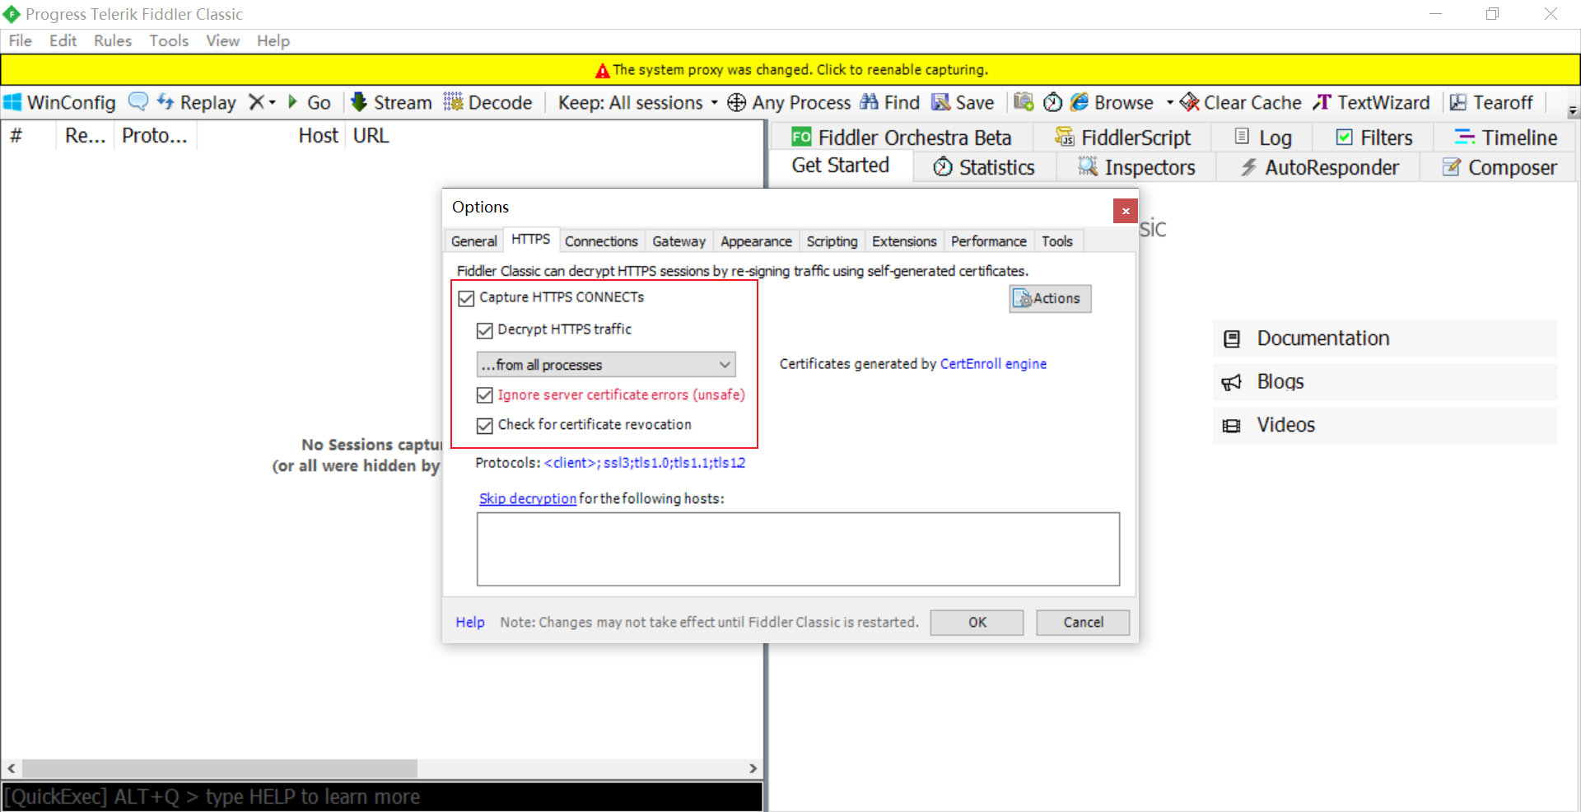
Task: Cancel the Options dialog
Action: coord(1083,623)
